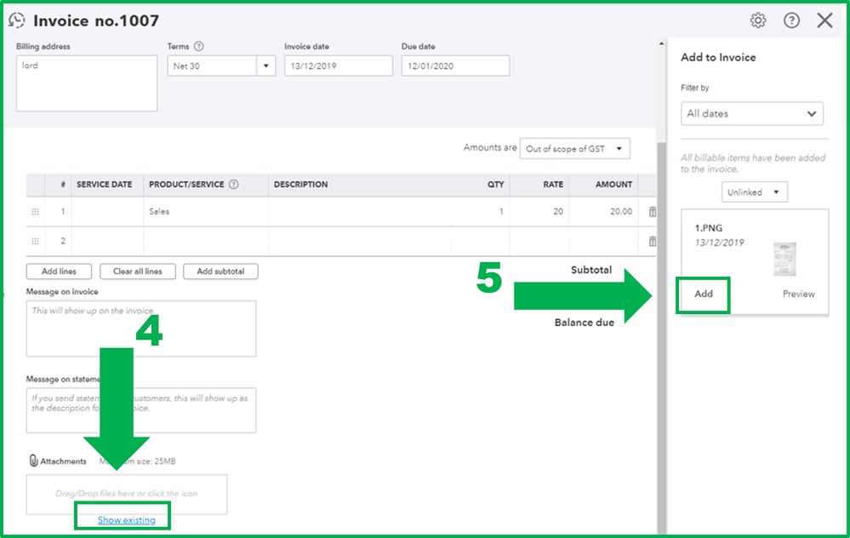This screenshot has width=850, height=538.
Task: Click Preview for 1.PNG
Action: point(798,294)
